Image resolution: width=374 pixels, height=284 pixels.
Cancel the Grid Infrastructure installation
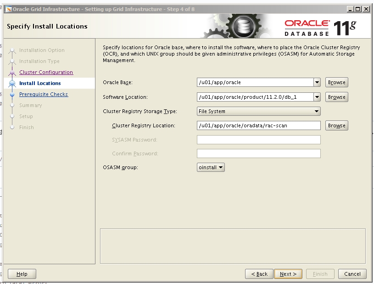[x=352, y=274]
